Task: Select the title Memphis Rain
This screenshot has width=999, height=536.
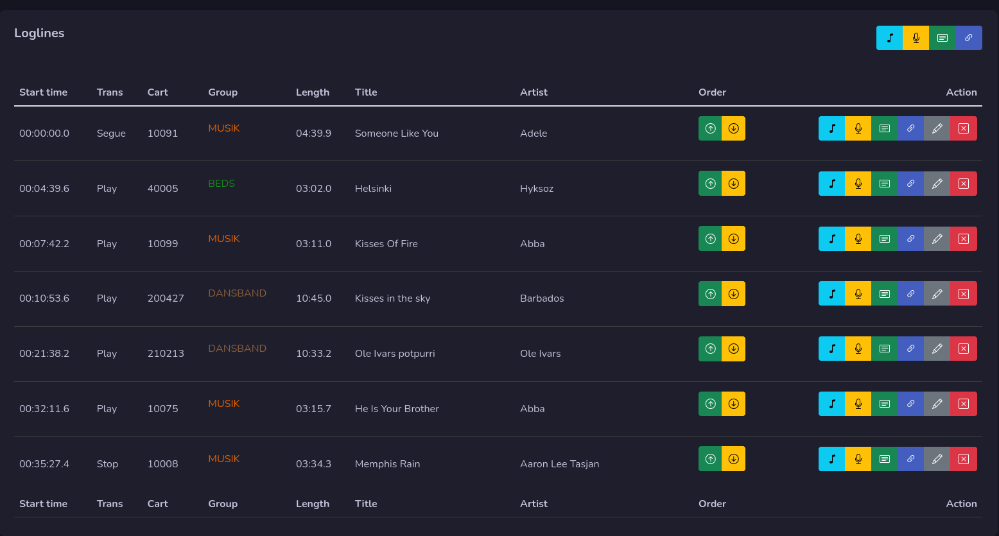Action: [387, 464]
